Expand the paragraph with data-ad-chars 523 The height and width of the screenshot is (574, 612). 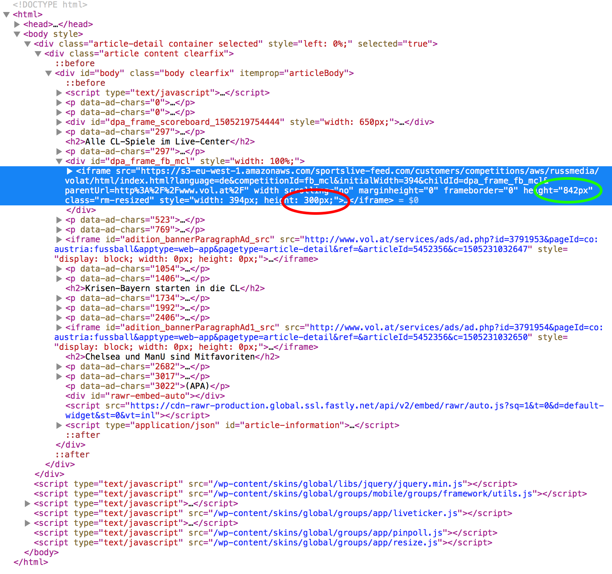pos(59,220)
